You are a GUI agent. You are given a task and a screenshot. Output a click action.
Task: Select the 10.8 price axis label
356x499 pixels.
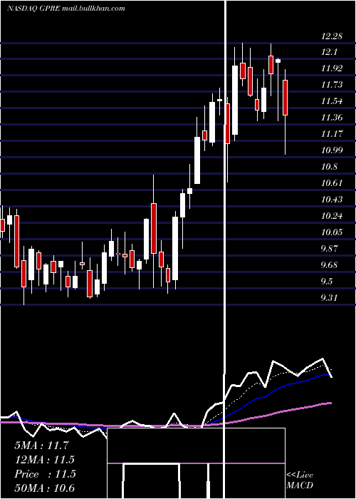pyautogui.click(x=329, y=167)
